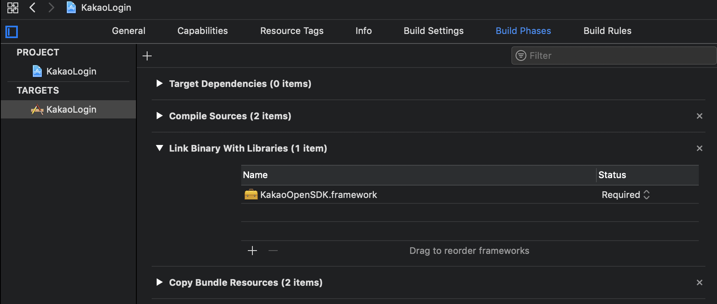Image resolution: width=717 pixels, height=304 pixels.
Task: Click the KakaoOpenSDK framework toolbox icon
Action: pos(251,194)
